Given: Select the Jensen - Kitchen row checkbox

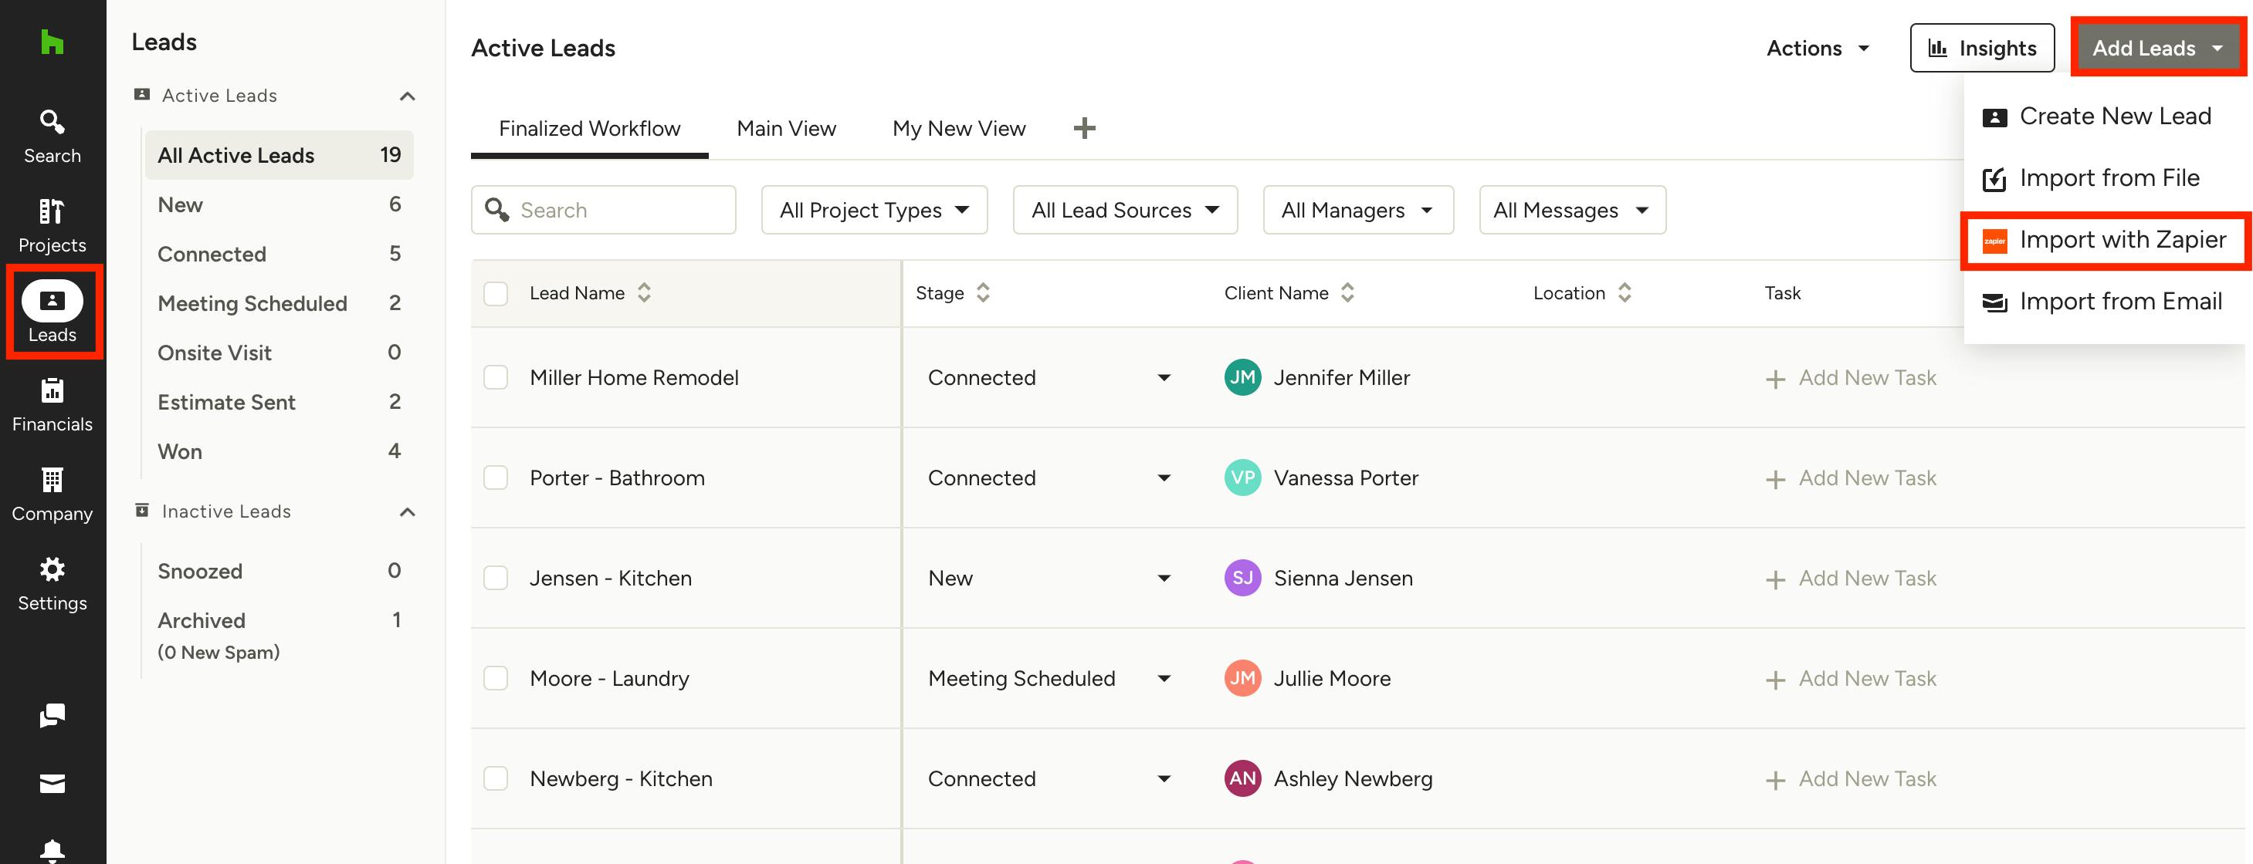Looking at the screenshot, I should tap(496, 579).
